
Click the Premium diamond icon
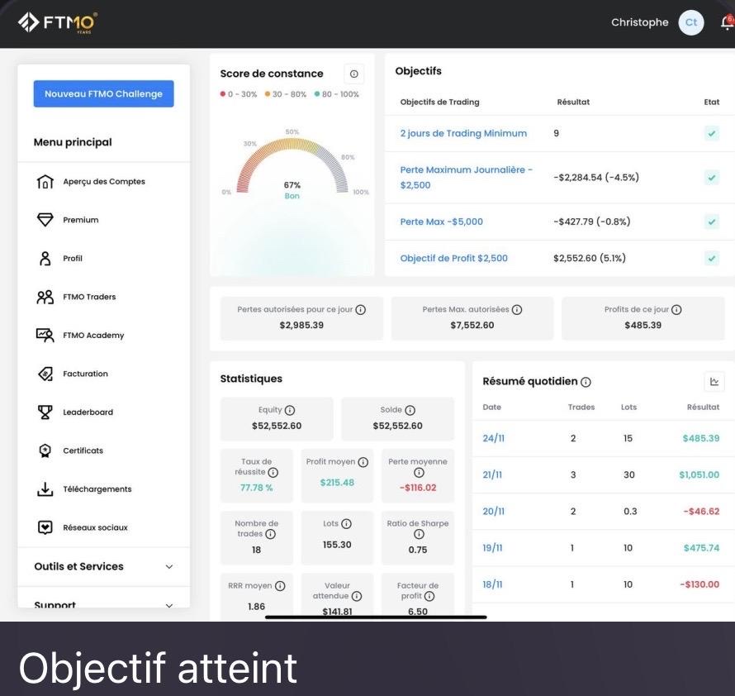tap(45, 220)
